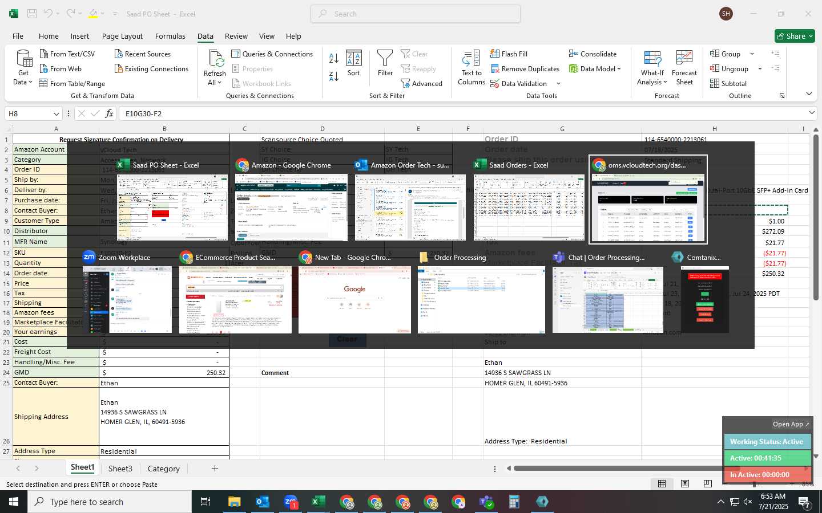Click the horizontal scrollbar of the sheet

(x=626, y=469)
